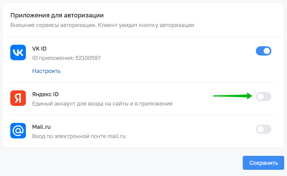Click the ID приложения label
Image resolution: width=287 pixels, height=176 pixels.
pos(53,58)
